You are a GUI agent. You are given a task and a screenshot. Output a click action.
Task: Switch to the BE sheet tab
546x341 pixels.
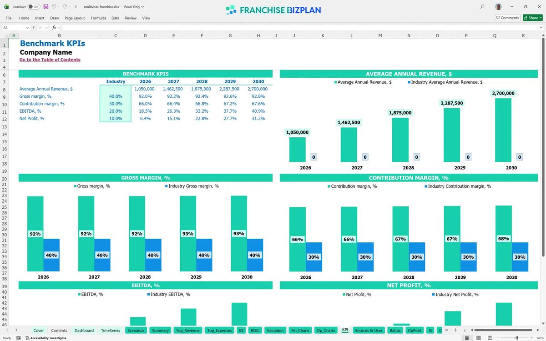pyautogui.click(x=242, y=331)
